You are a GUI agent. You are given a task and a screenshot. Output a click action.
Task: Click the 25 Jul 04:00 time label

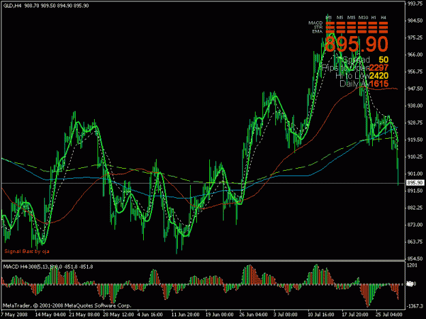tap(389, 314)
